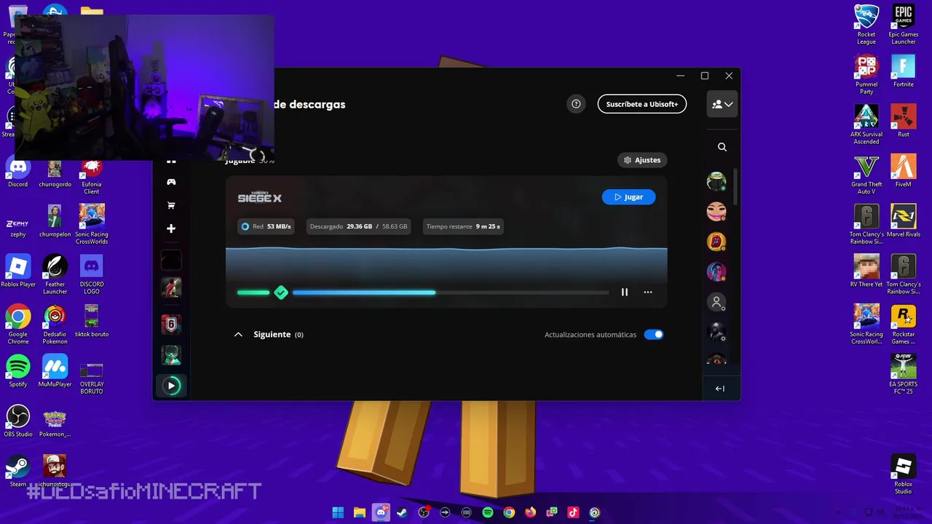Collapse the Siguiente queue section
Viewport: 932px width, 524px height.
point(238,335)
